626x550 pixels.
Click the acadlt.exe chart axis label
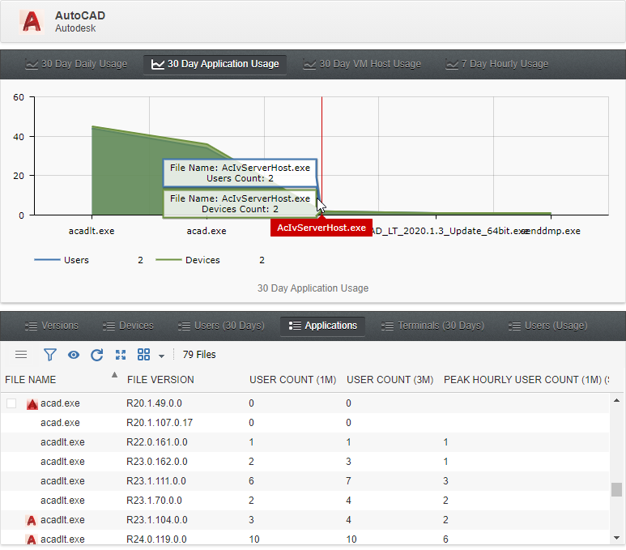click(92, 232)
